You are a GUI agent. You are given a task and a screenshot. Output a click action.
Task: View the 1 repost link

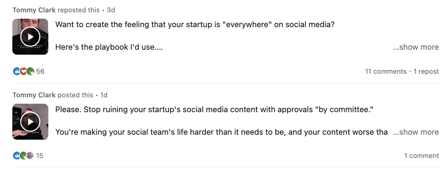pyautogui.click(x=426, y=71)
